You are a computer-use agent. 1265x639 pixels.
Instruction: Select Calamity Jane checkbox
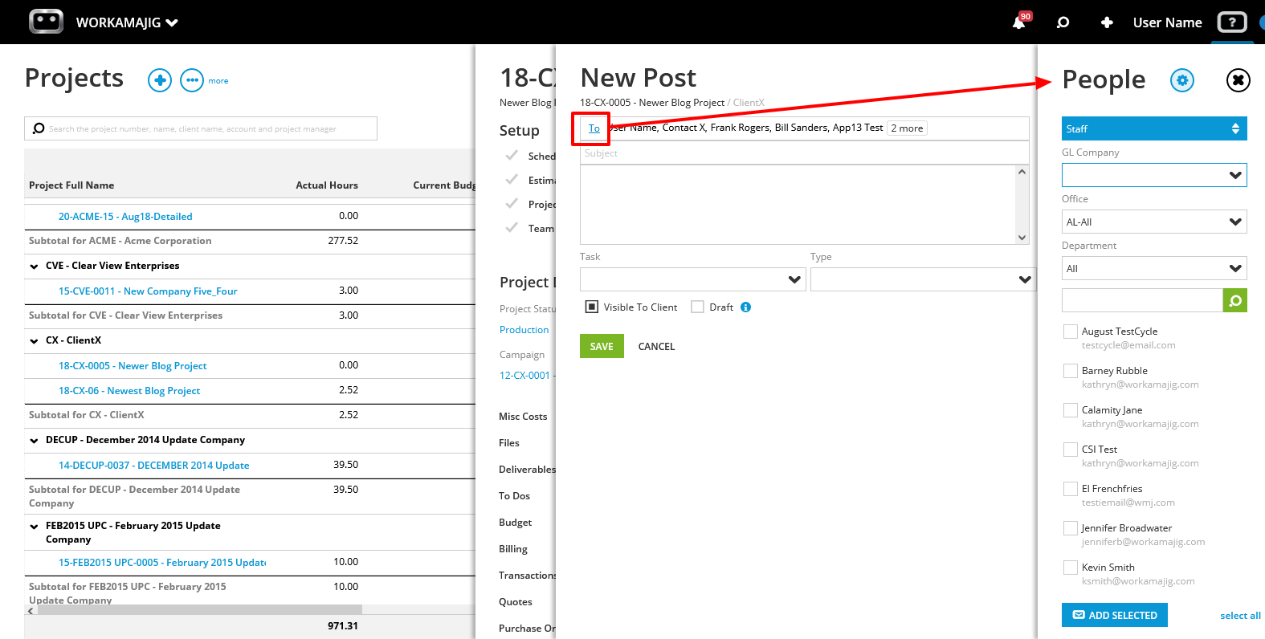pos(1070,410)
